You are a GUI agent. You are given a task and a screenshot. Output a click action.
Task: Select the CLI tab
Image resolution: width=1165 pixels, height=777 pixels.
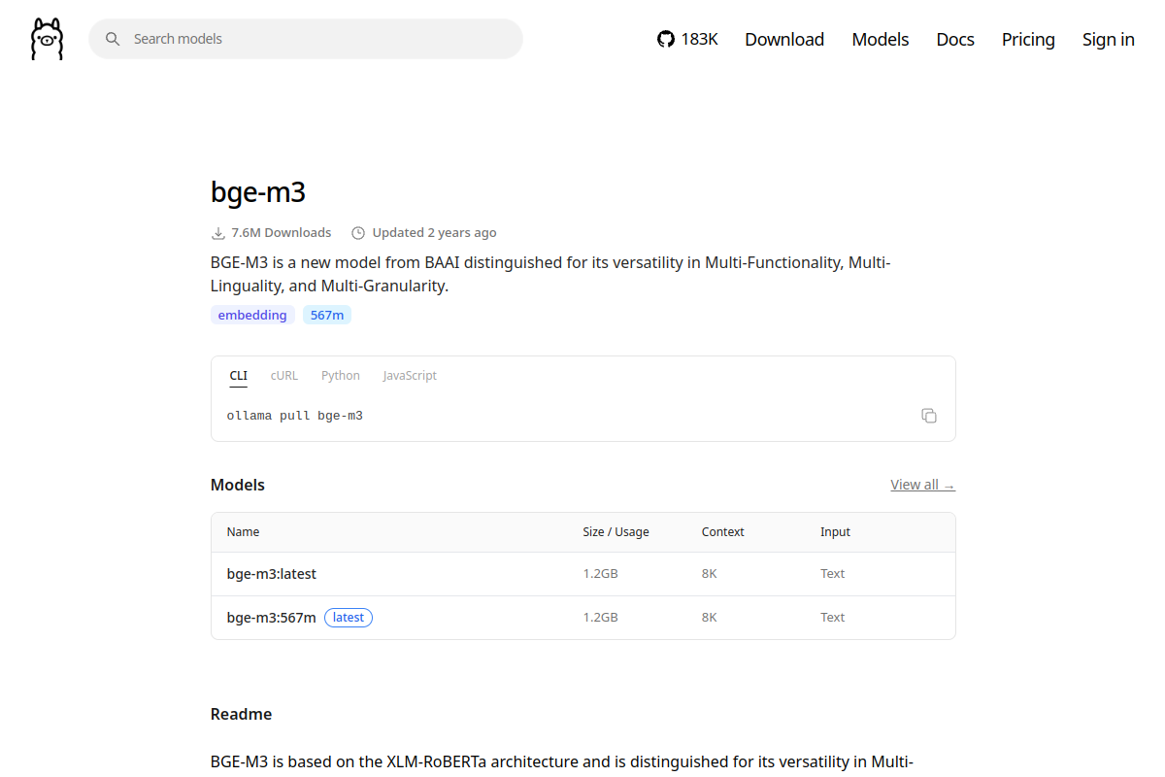(x=239, y=376)
